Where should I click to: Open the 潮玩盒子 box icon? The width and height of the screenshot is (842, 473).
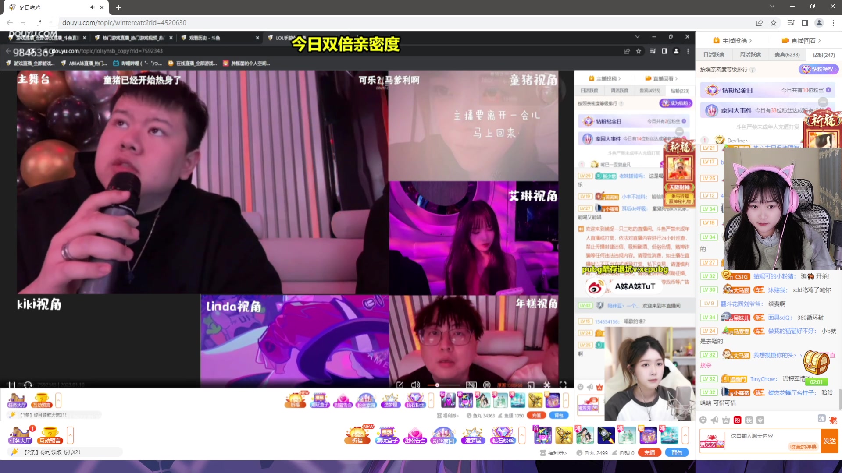pos(387,435)
